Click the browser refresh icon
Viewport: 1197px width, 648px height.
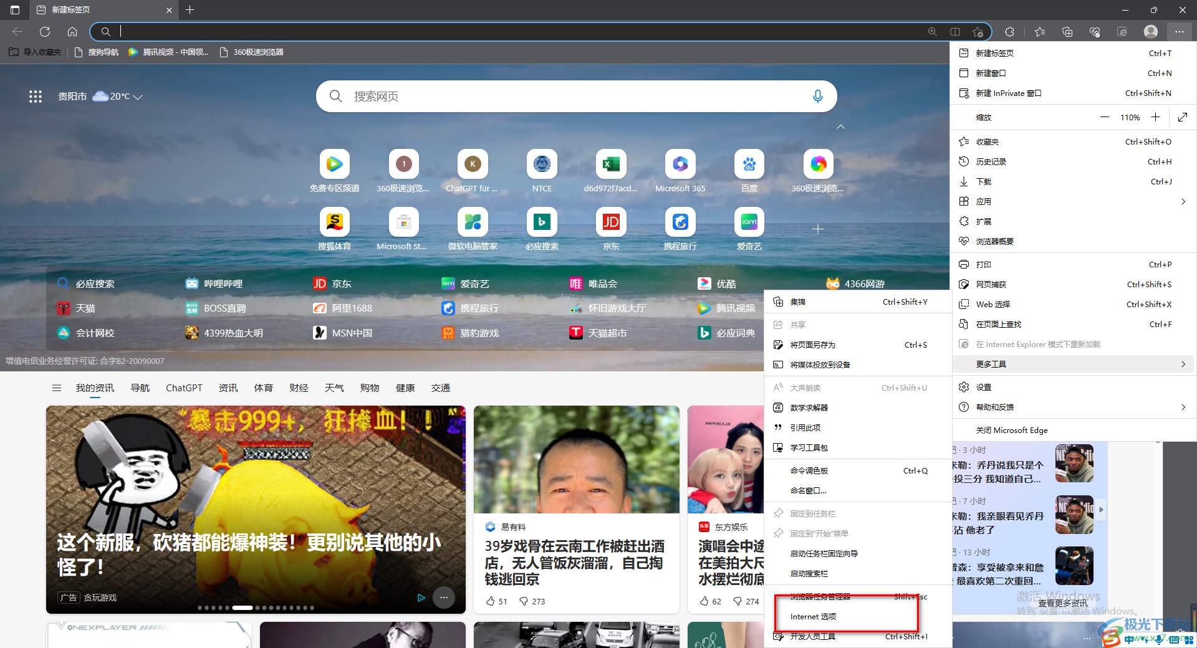pyautogui.click(x=45, y=32)
